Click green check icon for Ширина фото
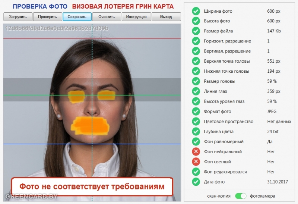 [196, 11]
